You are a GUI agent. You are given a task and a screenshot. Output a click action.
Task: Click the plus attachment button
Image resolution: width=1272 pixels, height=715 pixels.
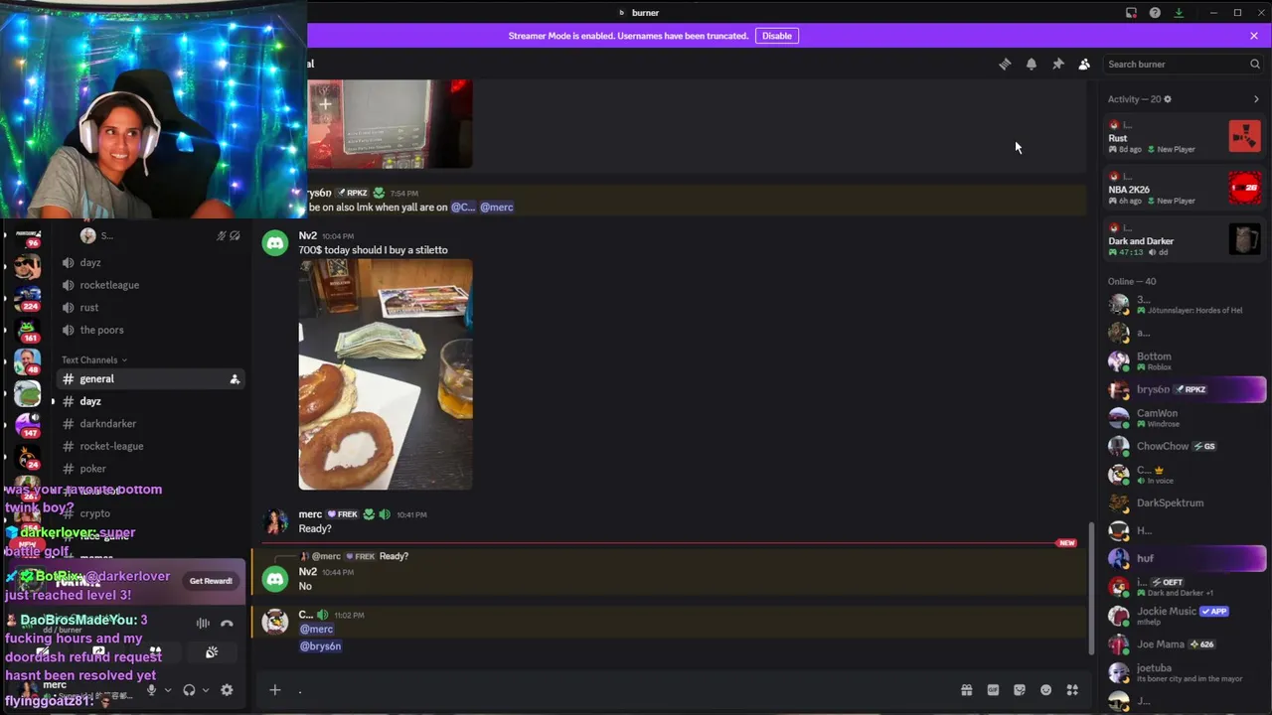click(275, 690)
